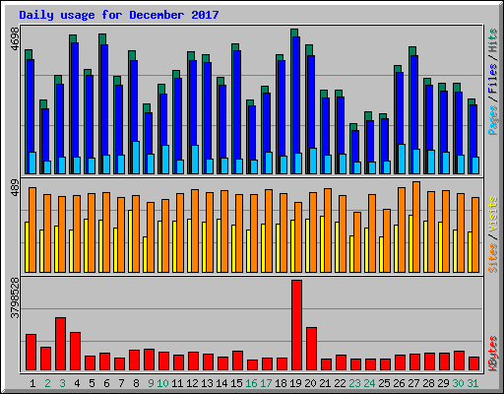The height and width of the screenshot is (394, 504).
Task: Click the 'KBytes' legend label
Action: point(492,354)
